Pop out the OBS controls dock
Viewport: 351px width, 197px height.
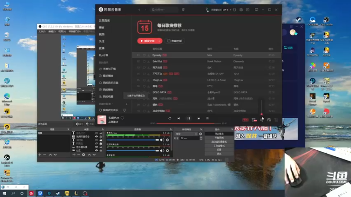(232, 129)
